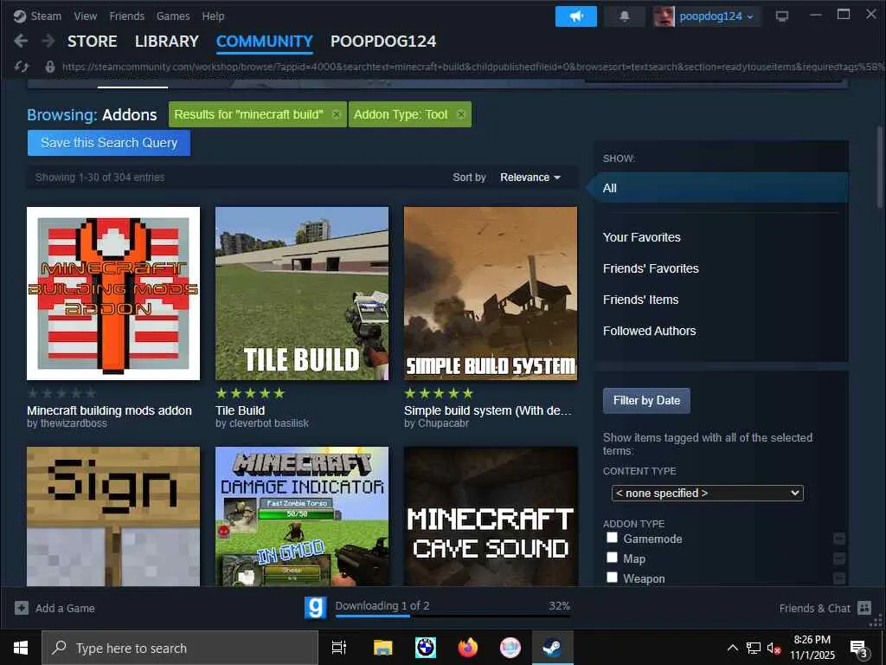
Task: Open the Steam menu
Action: click(x=46, y=16)
